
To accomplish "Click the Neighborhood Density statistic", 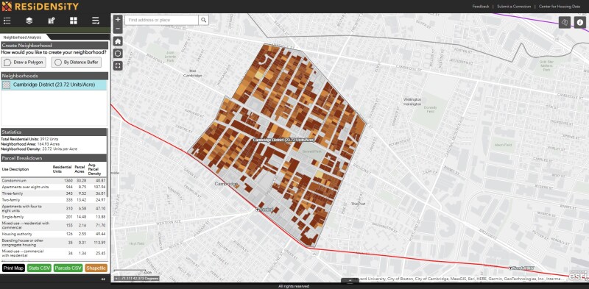I will point(39,149).
